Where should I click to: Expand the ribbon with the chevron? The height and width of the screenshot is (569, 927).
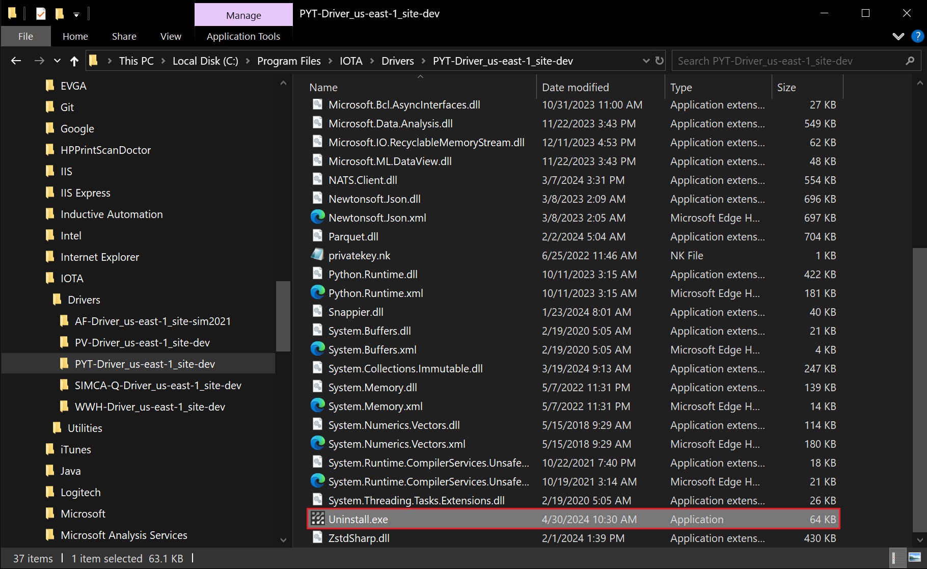click(x=898, y=36)
